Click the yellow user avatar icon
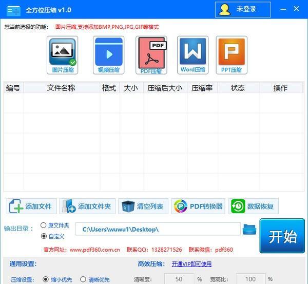 coord(224,9)
